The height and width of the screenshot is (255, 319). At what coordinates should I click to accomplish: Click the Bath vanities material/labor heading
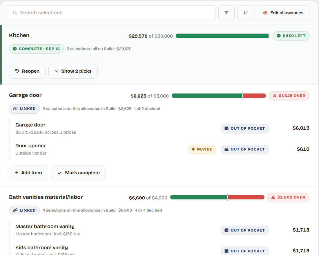[46, 197]
